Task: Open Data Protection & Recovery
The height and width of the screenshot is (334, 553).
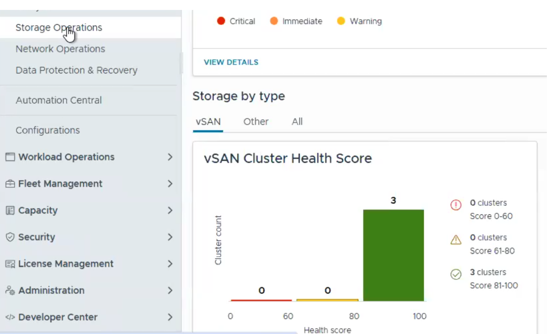Action: (77, 70)
